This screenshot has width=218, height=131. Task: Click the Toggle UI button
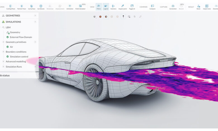click(x=132, y=7)
